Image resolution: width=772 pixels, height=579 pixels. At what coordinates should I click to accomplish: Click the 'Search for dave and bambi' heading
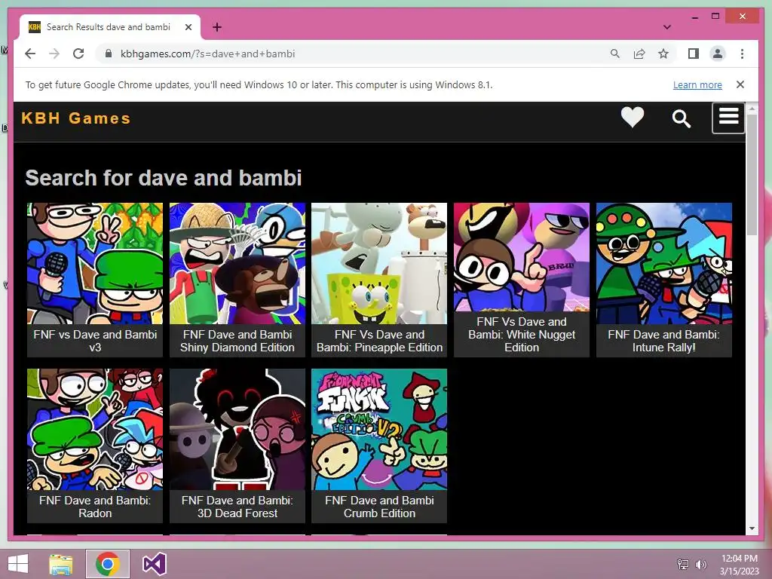tap(164, 178)
